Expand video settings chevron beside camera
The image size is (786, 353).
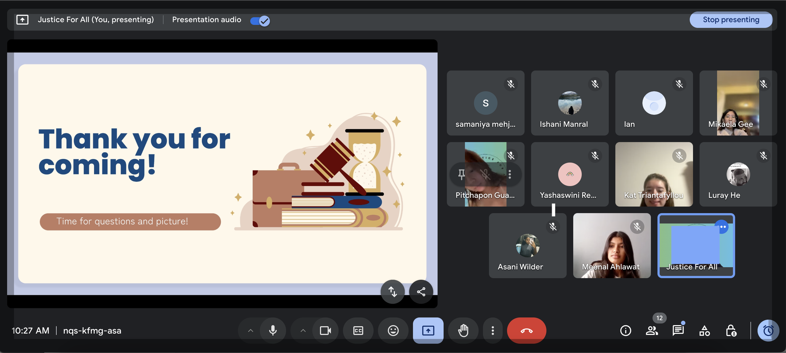coord(303,330)
